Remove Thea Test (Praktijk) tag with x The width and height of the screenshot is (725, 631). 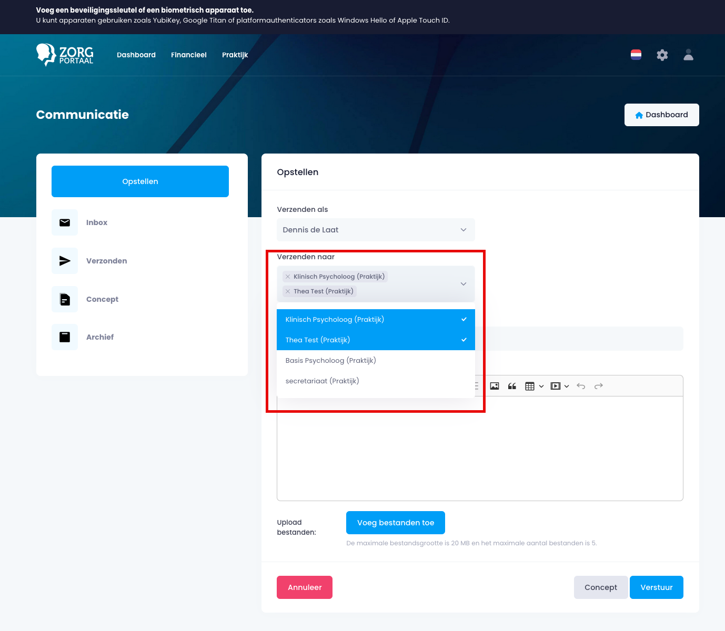click(288, 291)
